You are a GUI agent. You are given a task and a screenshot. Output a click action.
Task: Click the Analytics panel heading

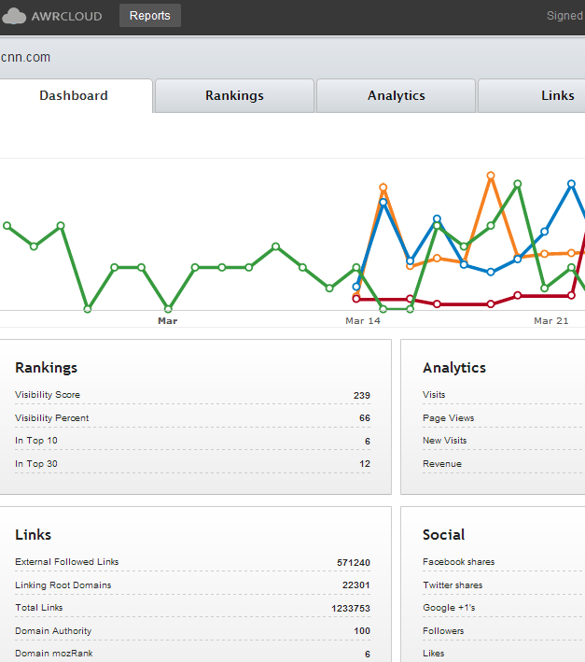(453, 368)
